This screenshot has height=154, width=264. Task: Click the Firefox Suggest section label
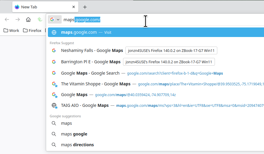click(62, 43)
